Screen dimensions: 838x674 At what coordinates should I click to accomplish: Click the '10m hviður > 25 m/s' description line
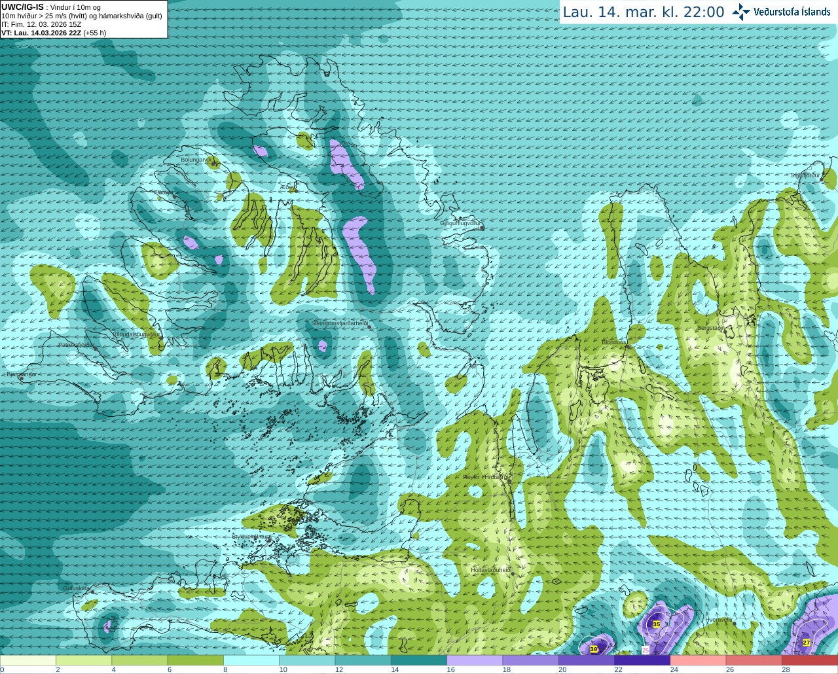point(82,16)
